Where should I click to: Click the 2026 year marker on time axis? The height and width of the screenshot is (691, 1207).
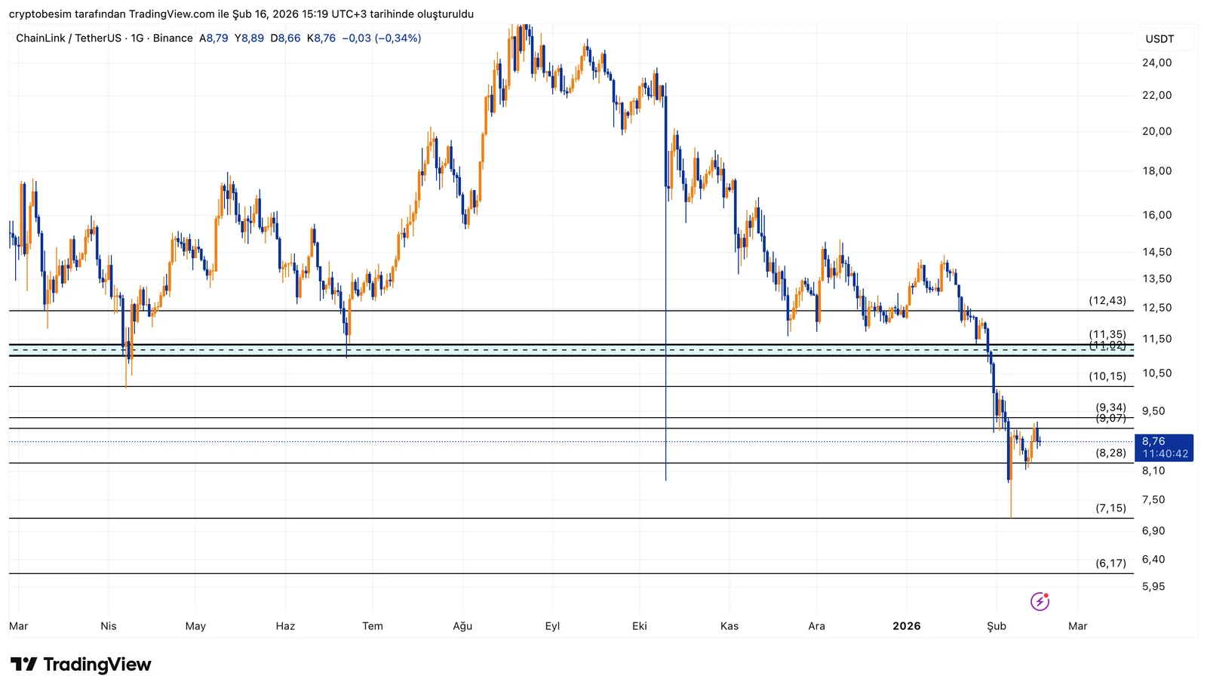tap(906, 626)
